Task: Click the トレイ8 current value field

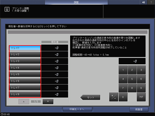Action: pyautogui.click(x=55, y=94)
